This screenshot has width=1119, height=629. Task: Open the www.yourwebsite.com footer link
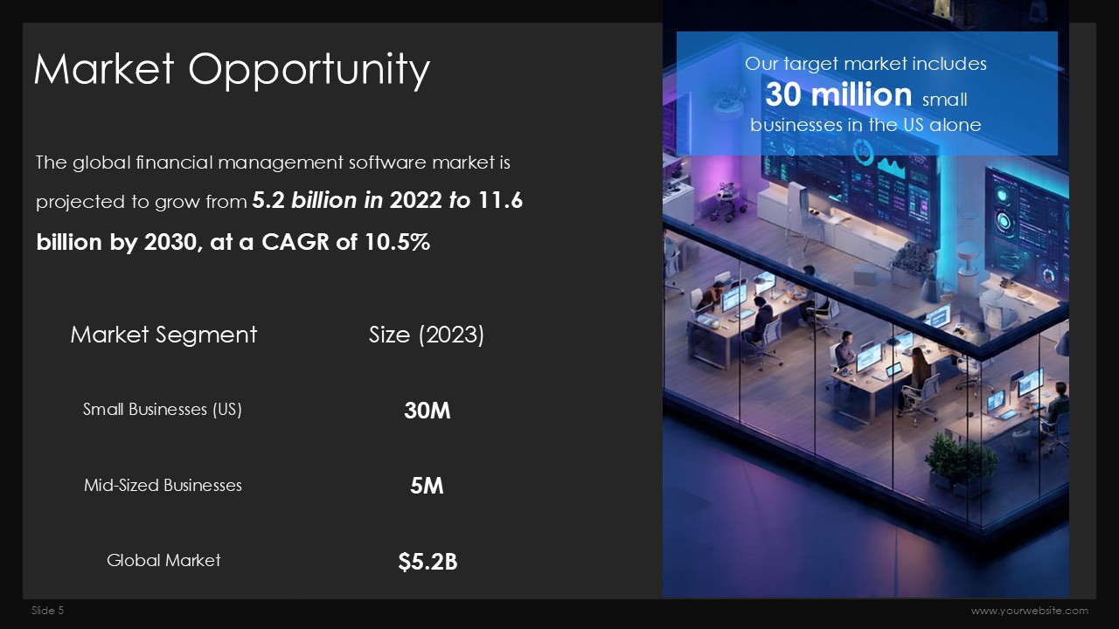1029,611
